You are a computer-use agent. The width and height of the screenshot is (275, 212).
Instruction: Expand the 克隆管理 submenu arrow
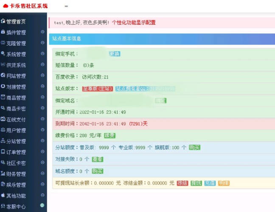click(x=42, y=43)
